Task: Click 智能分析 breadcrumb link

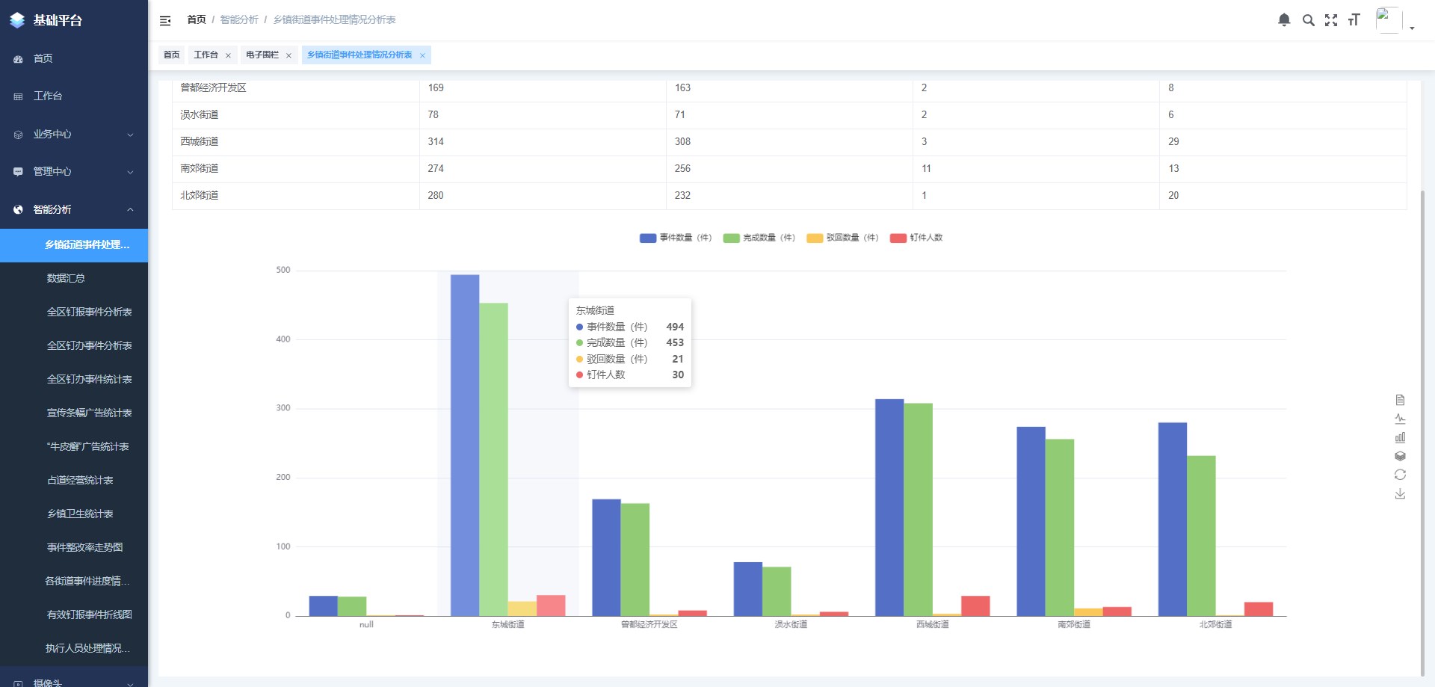Action: [x=239, y=19]
